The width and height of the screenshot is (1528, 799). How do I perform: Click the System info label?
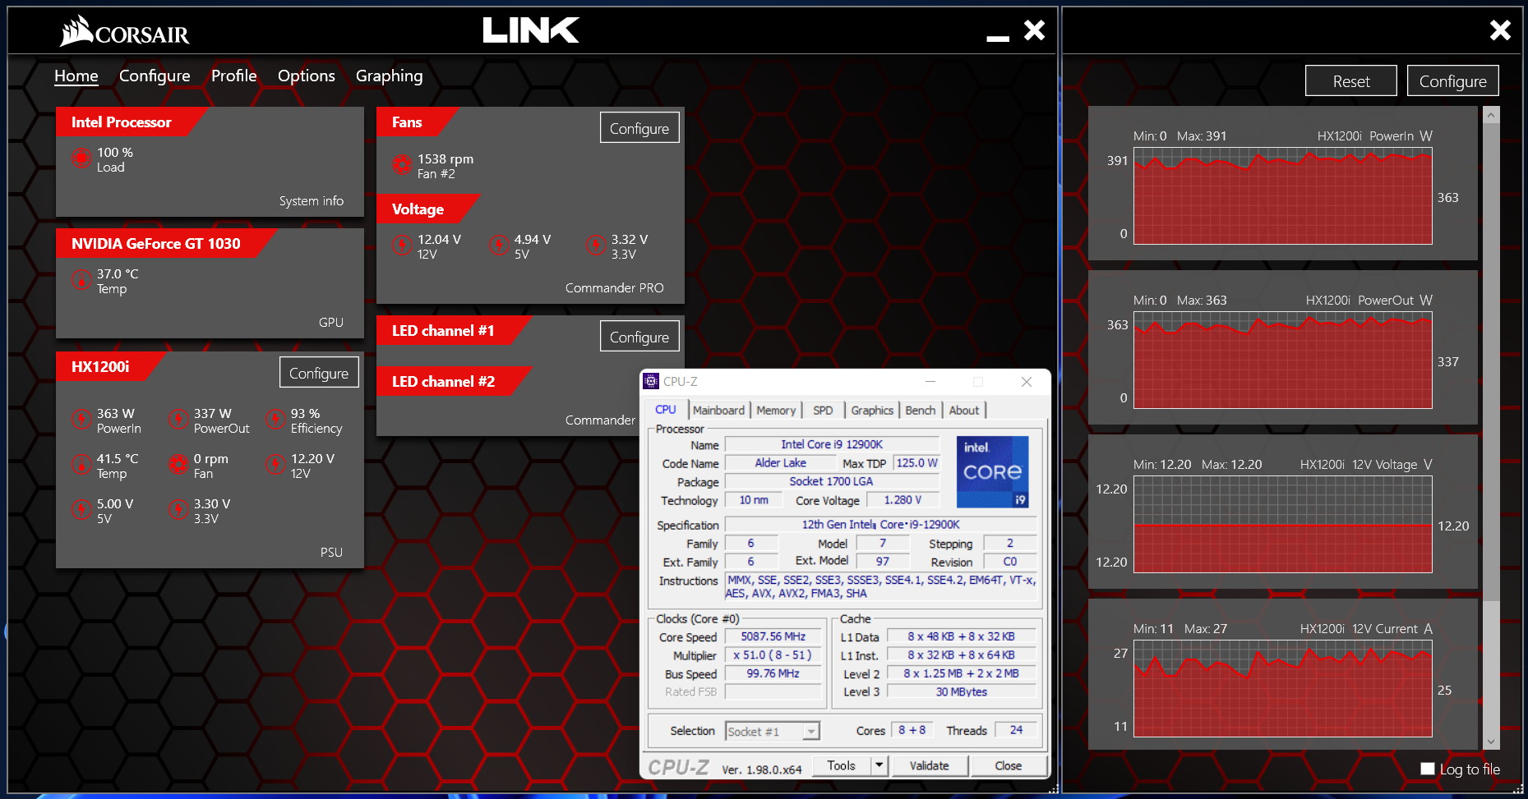(x=312, y=200)
